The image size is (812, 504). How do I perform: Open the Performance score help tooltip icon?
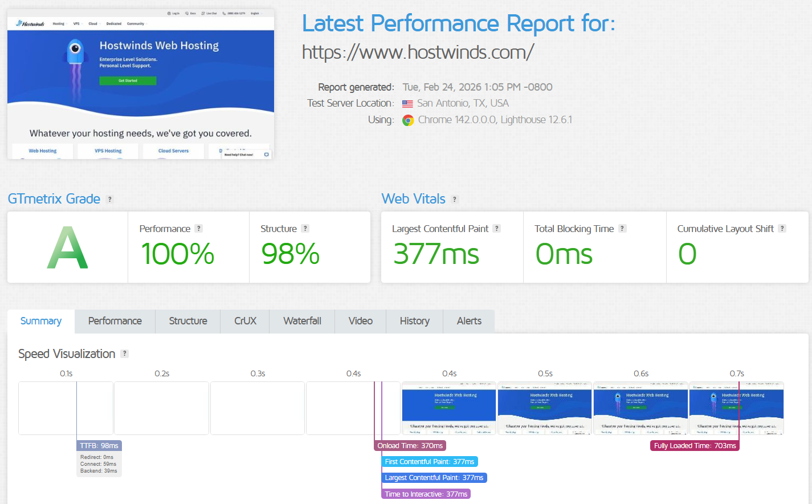[198, 228]
